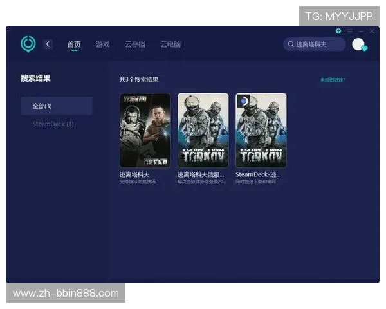The height and width of the screenshot is (309, 386).
Task: Click the 逃离塔科夫 title under first card
Action: click(x=134, y=174)
